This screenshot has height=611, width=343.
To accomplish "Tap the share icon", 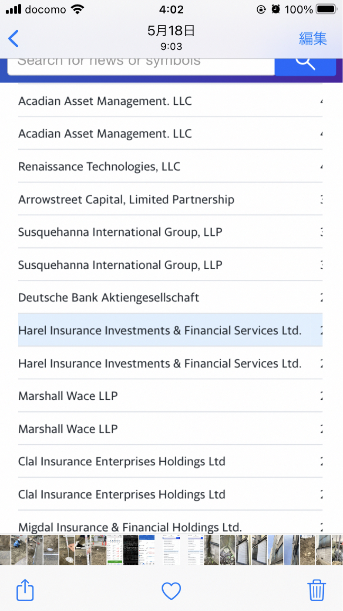I will point(25,590).
